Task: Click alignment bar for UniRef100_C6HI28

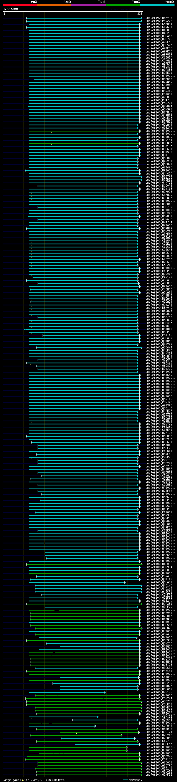Action: [x=64, y=717]
